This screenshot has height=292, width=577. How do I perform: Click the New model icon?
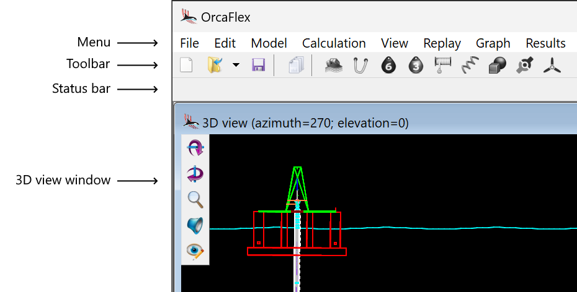(x=186, y=65)
